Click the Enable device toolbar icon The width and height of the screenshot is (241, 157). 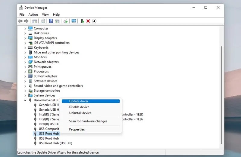(x=82, y=21)
